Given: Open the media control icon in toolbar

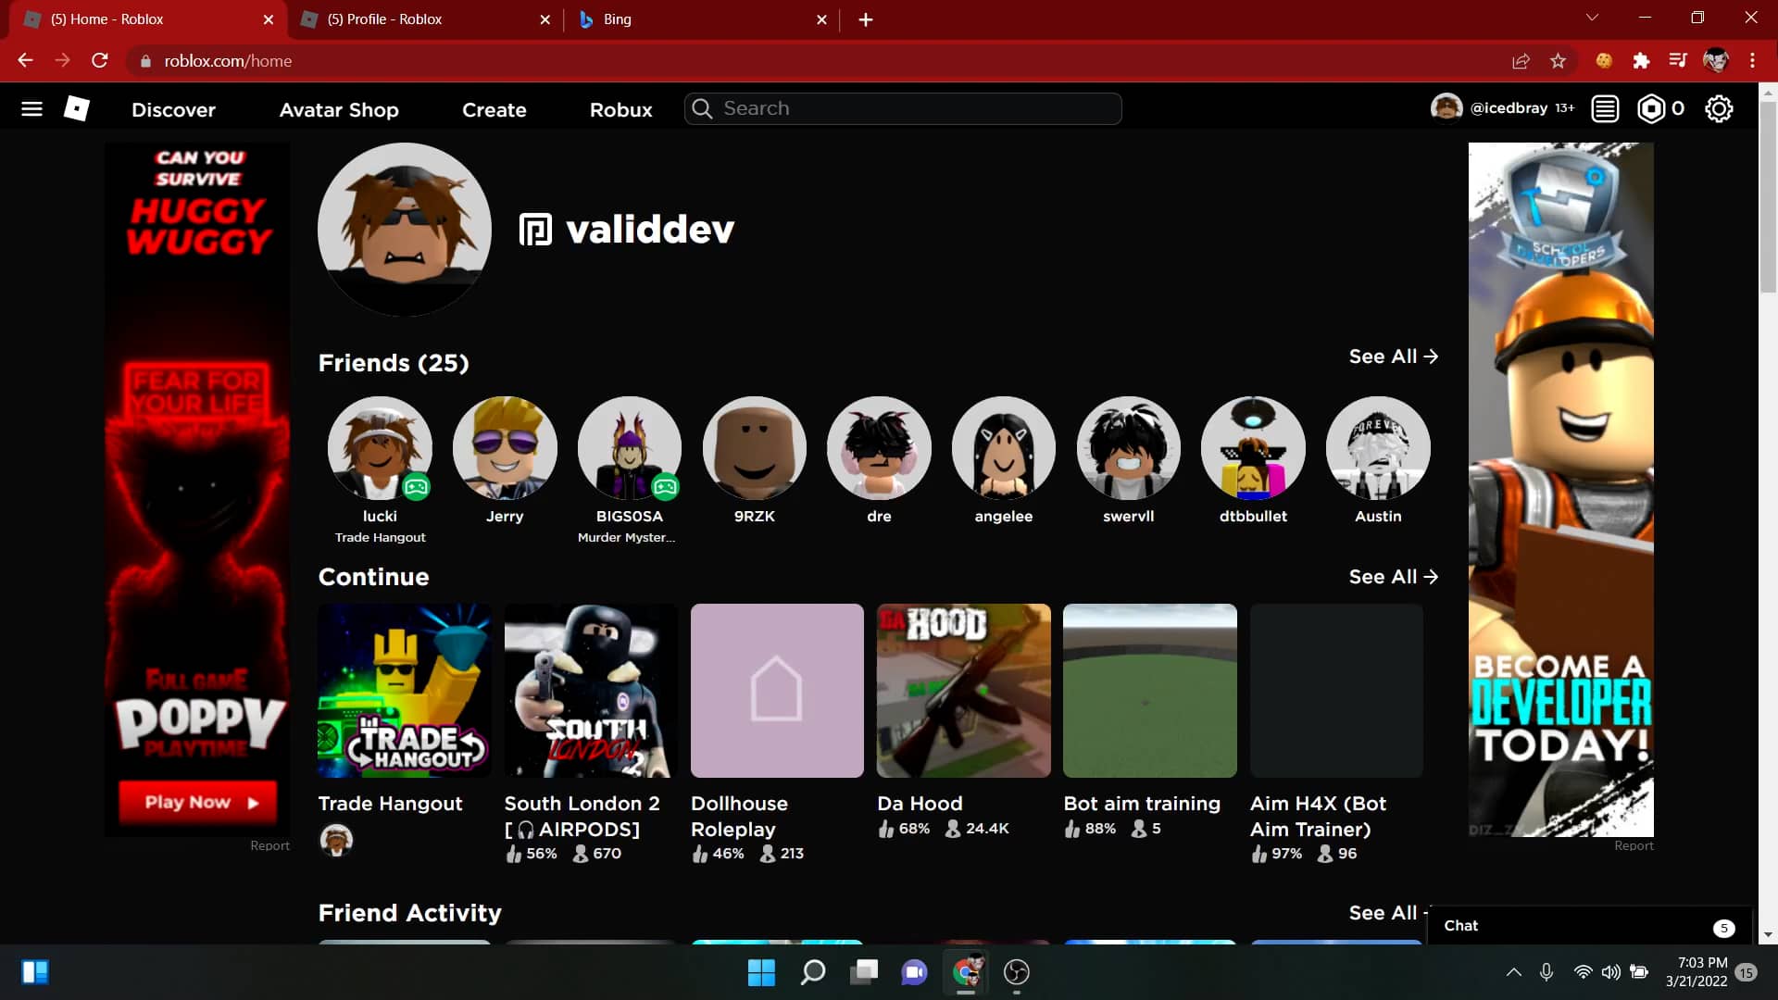Looking at the screenshot, I should tap(1678, 61).
